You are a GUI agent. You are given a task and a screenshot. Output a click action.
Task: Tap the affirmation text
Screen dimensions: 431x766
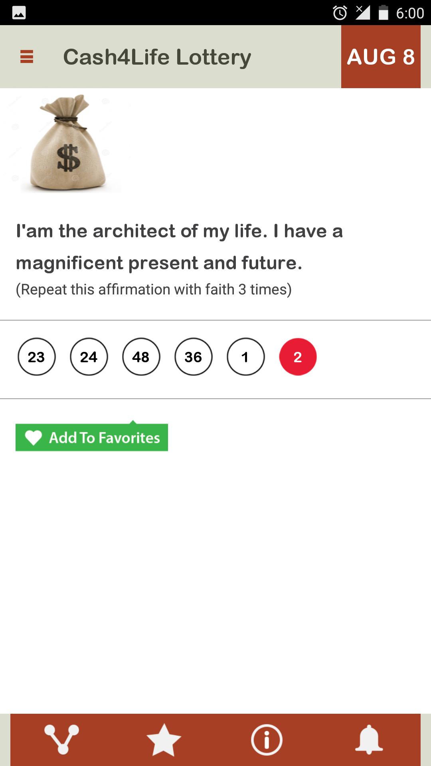click(179, 247)
